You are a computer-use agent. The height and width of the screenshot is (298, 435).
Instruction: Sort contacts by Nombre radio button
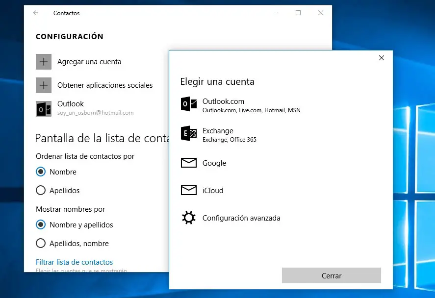pos(41,172)
